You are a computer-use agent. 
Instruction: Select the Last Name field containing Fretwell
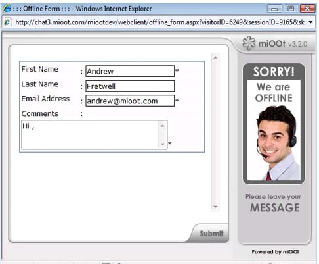tap(130, 86)
